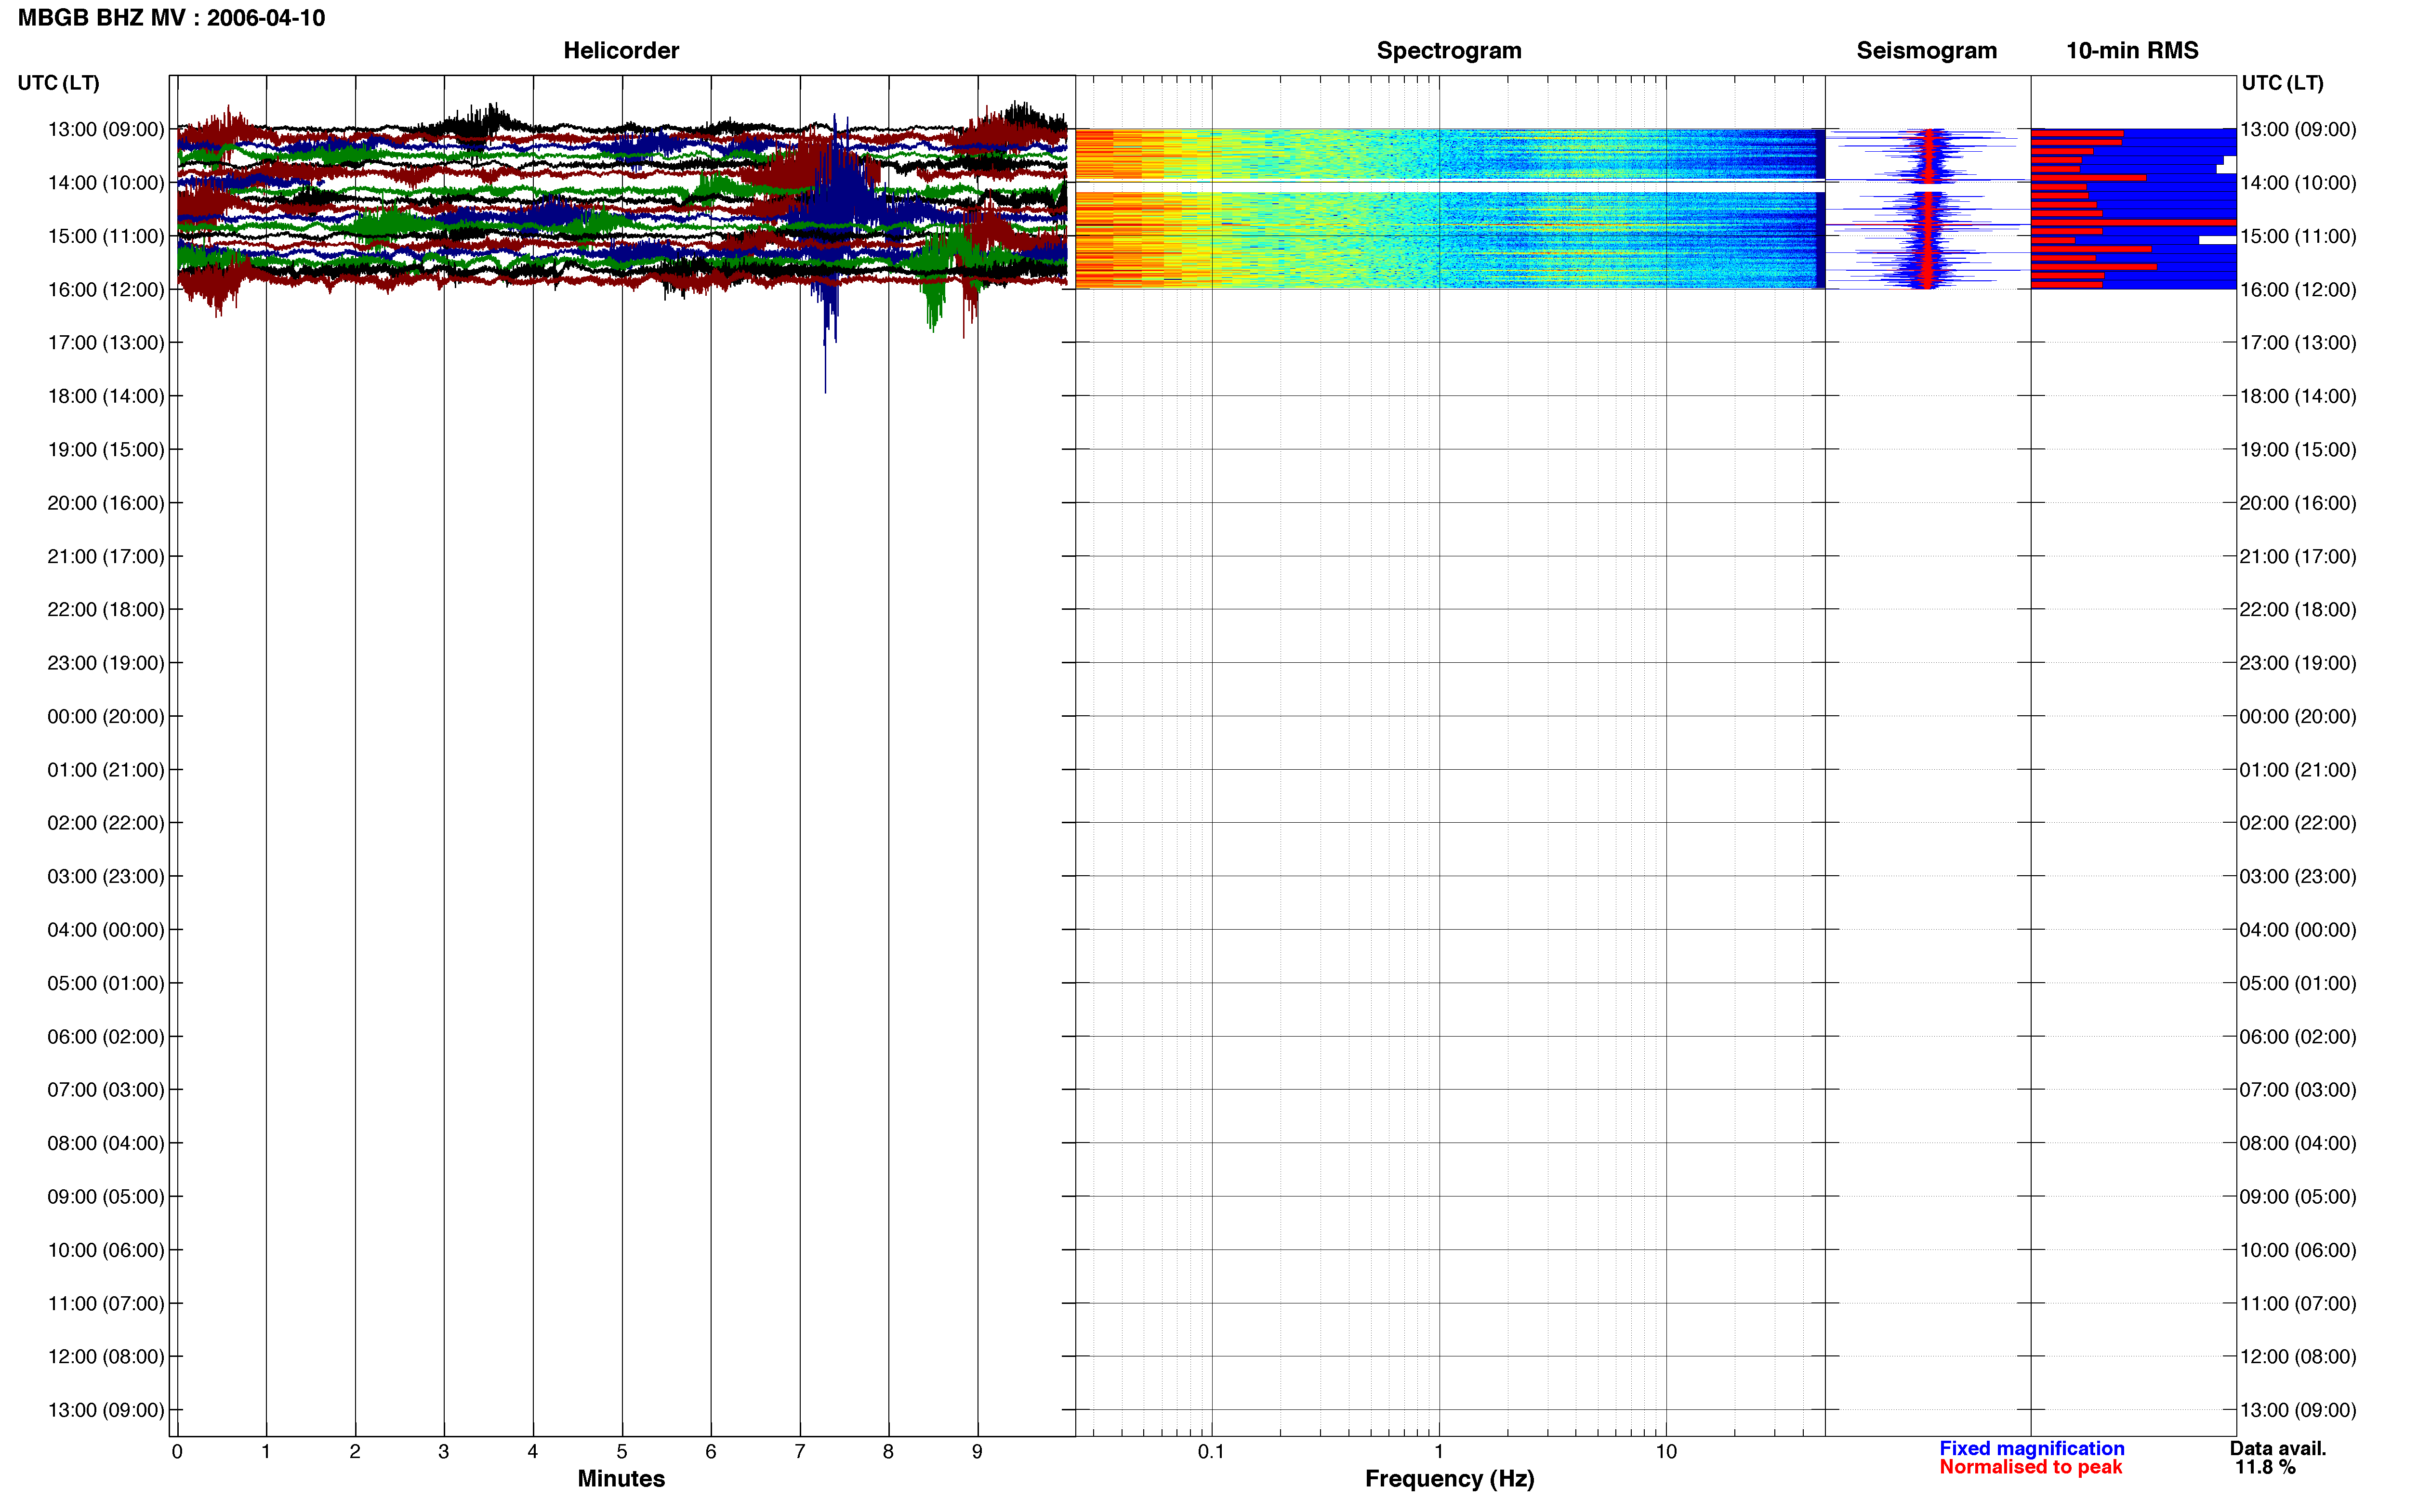Click the right '10:00 (06:00)' time label

(2298, 1250)
